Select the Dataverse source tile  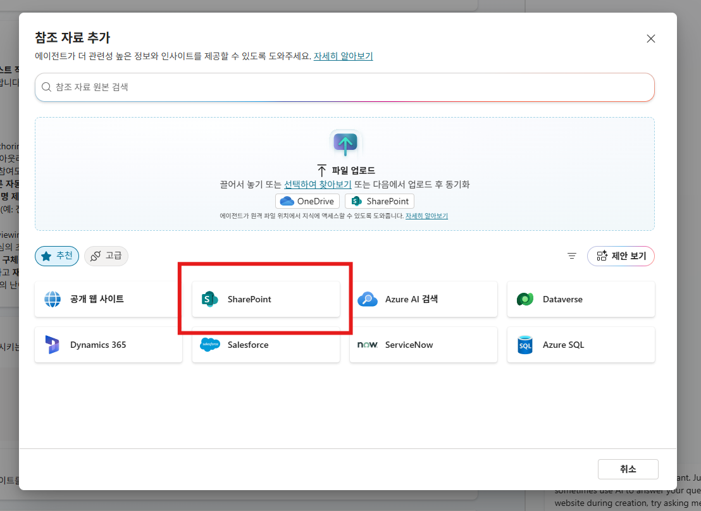click(581, 299)
